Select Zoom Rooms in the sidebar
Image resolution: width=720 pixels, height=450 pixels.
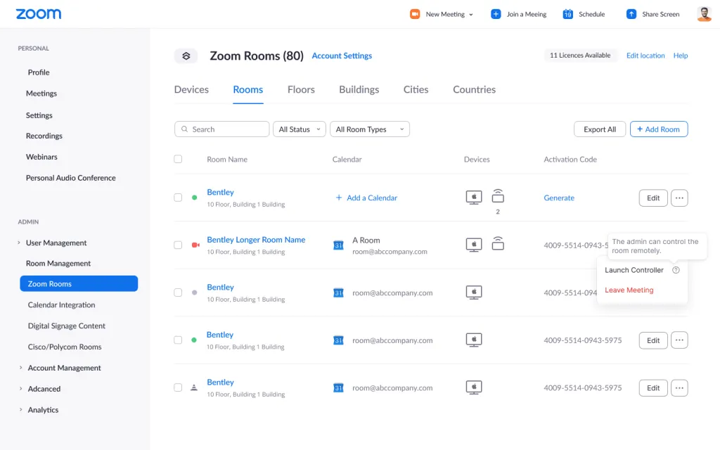coord(79,284)
